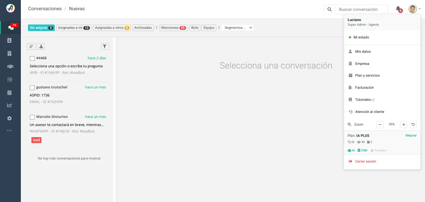Open settings gear icon in sidebar

[9, 118]
